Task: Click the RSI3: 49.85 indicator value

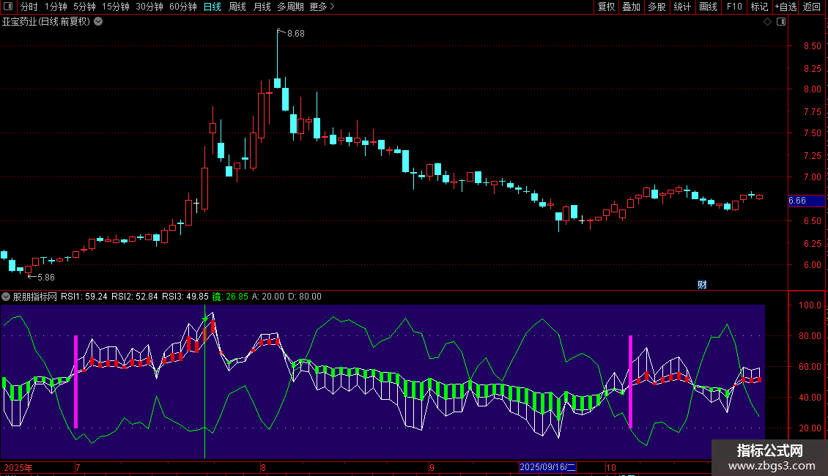Action: pos(185,297)
